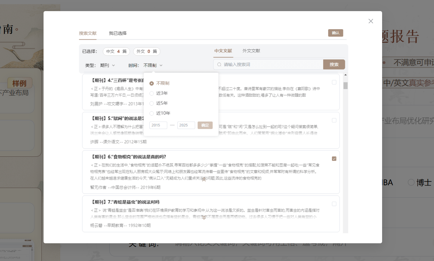The image size is (434, 261).
Task: Open the 时间 不限制 dropdown
Action: [153, 65]
